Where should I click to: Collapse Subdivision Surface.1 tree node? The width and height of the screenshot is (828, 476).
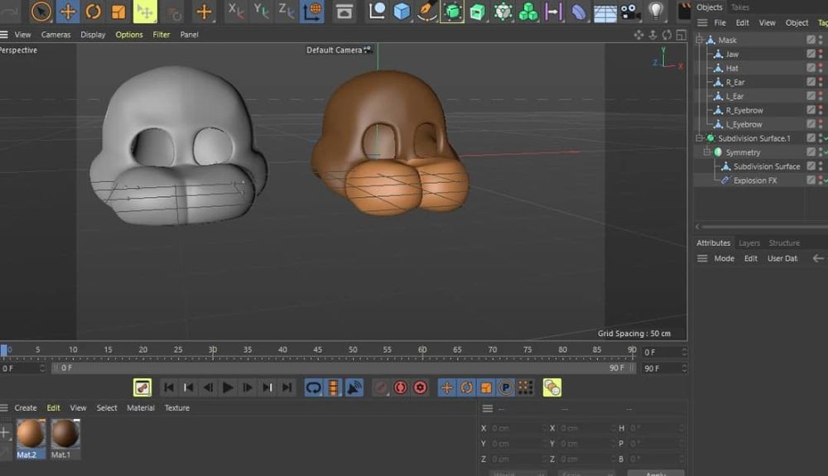tap(700, 138)
